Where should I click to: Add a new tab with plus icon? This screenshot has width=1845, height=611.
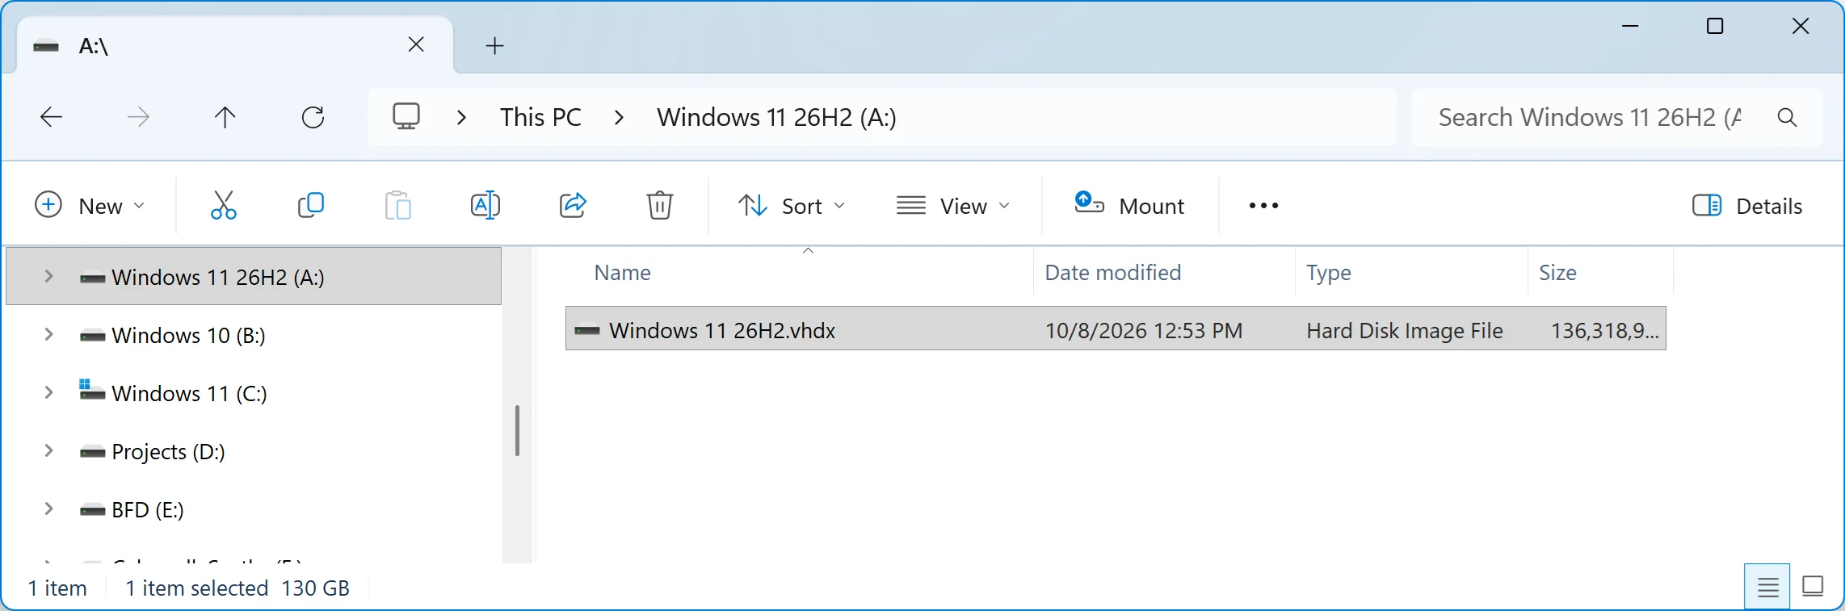pyautogui.click(x=495, y=46)
